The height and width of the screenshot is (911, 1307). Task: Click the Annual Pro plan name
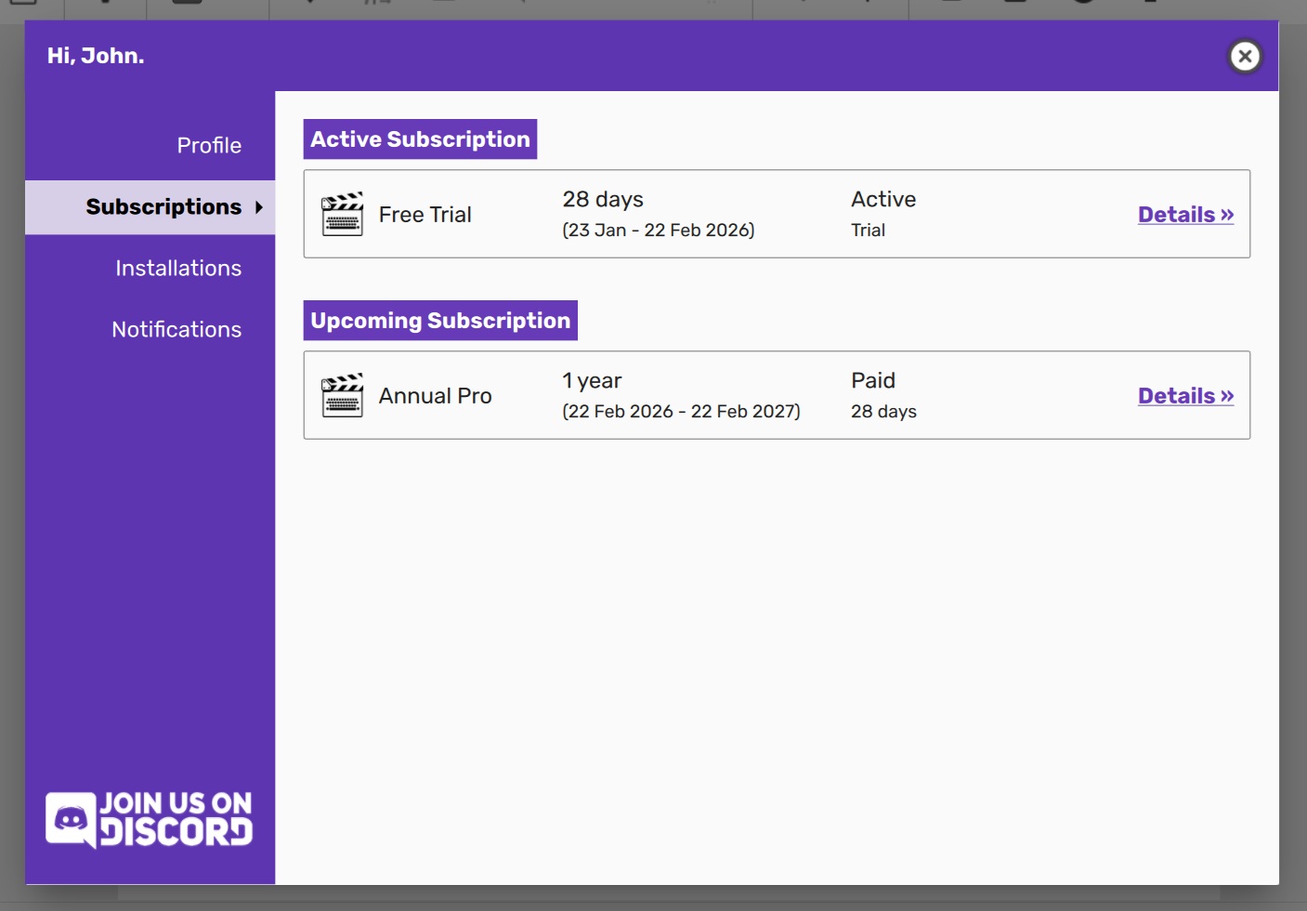pyautogui.click(x=435, y=396)
